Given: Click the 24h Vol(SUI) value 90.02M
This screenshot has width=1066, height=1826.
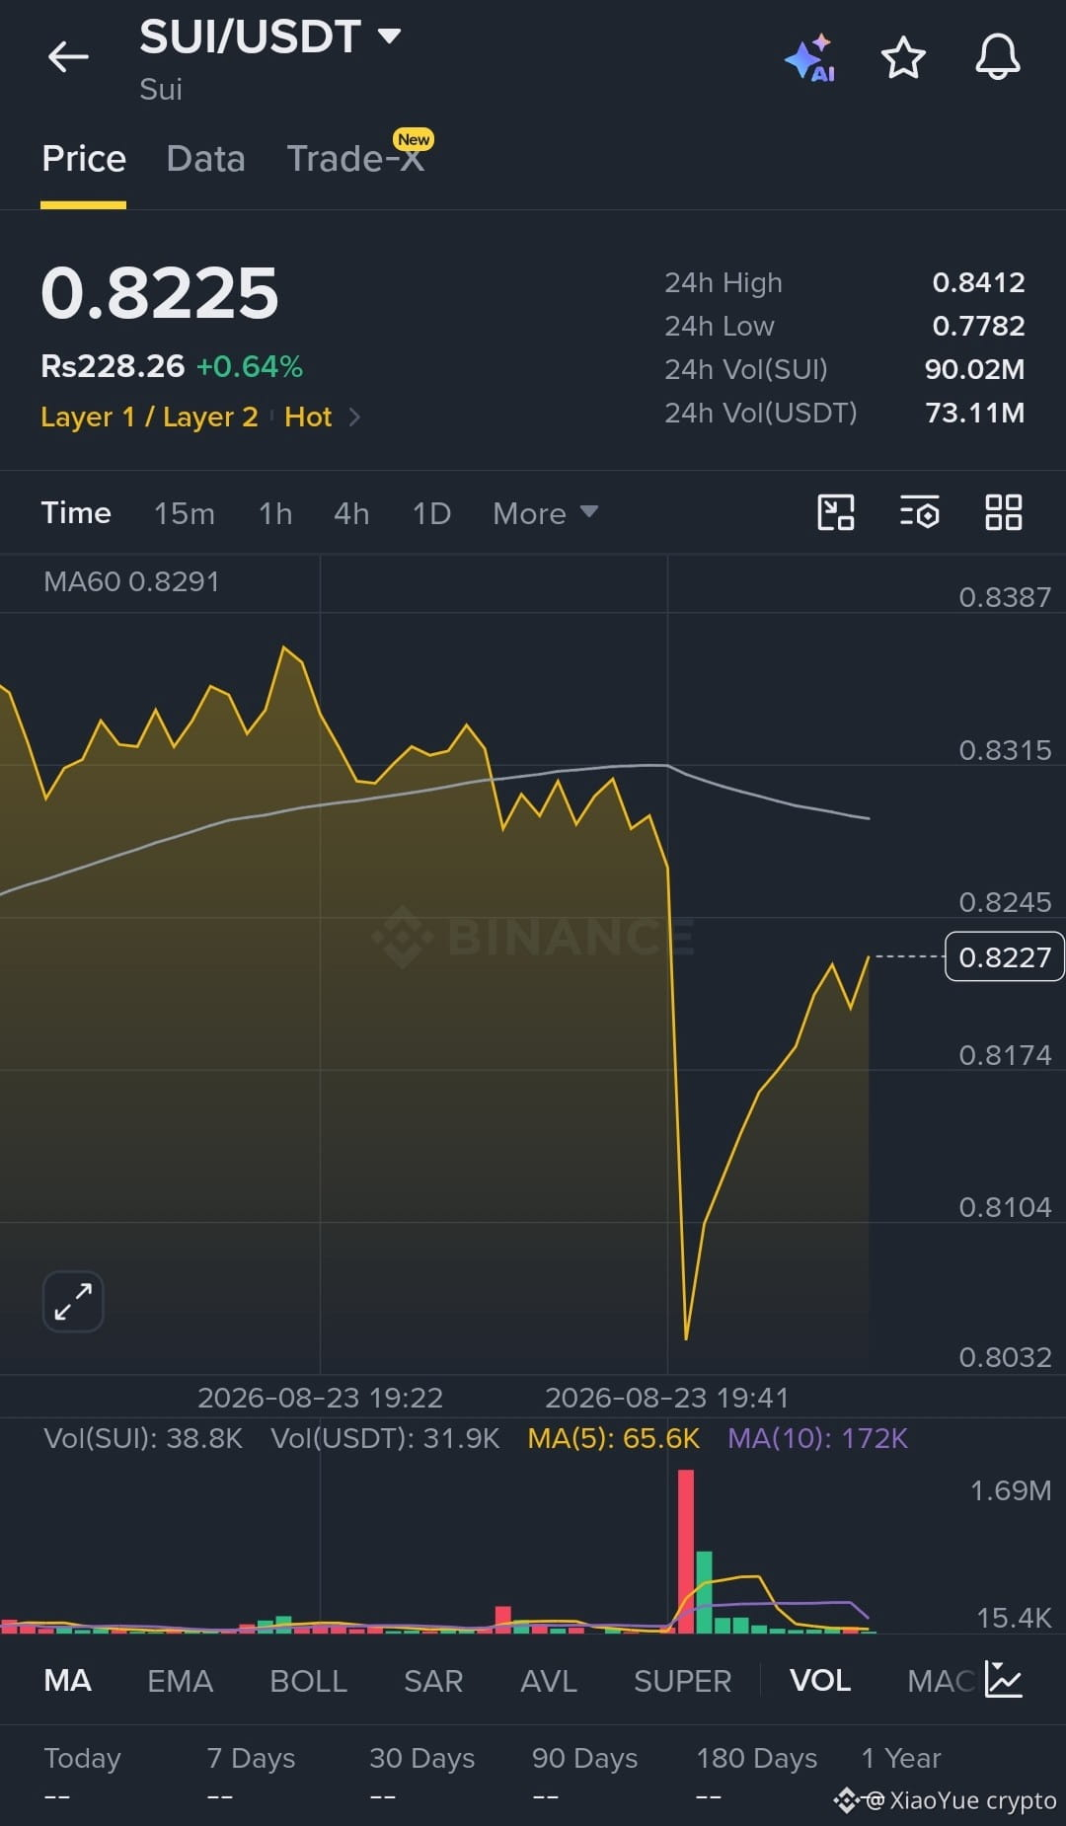Looking at the screenshot, I should click(x=974, y=369).
